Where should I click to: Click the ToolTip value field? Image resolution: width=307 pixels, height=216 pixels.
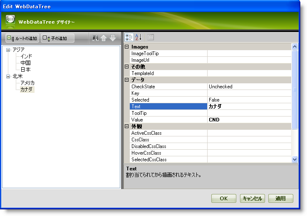coord(249,113)
